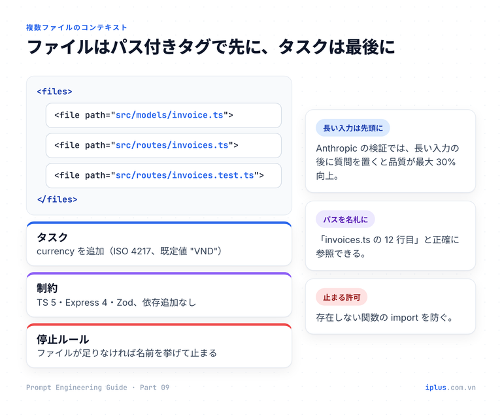Click the text TS 5・Express 4・Zod、依存追加なし
The image size is (502, 417).
[116, 303]
